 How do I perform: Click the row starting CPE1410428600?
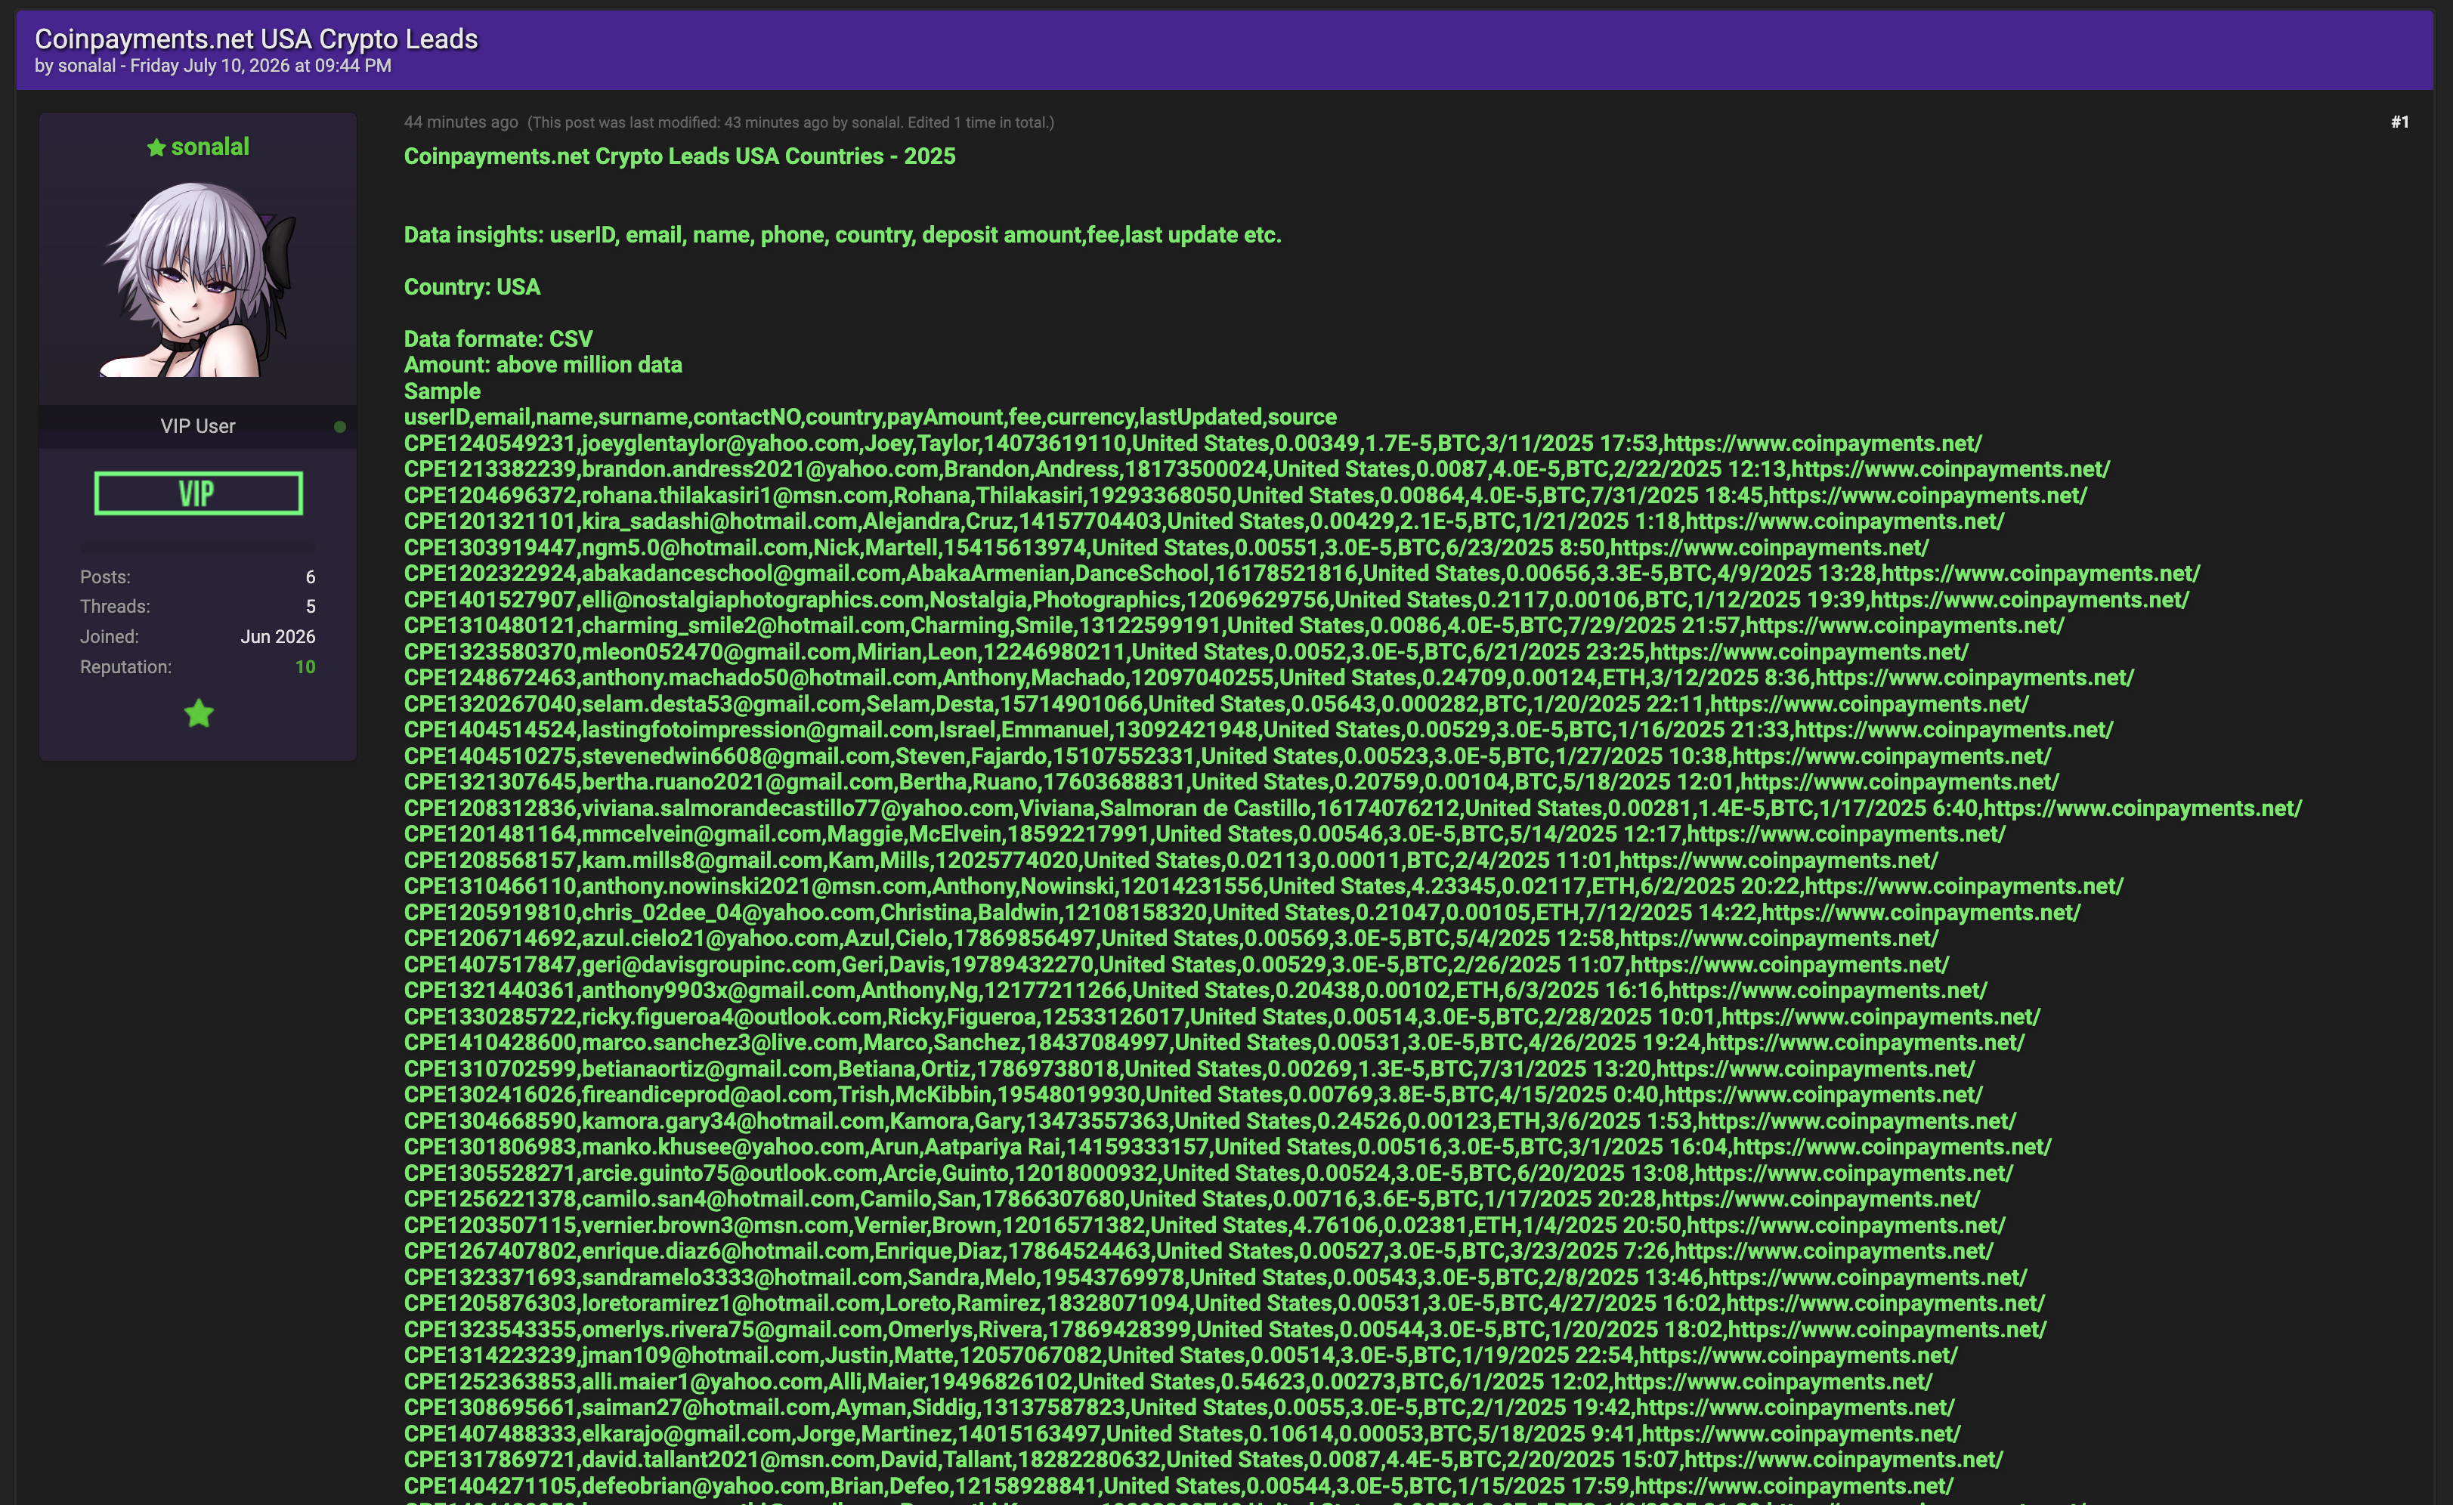coord(1214,1042)
